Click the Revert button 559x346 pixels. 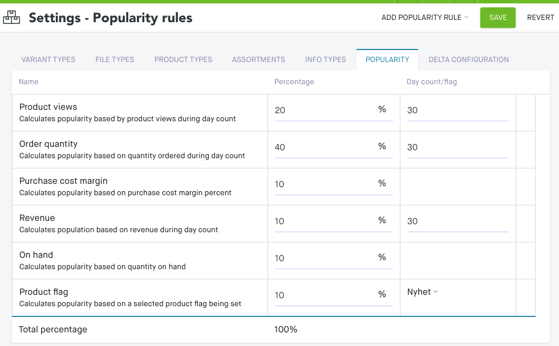pyautogui.click(x=540, y=18)
